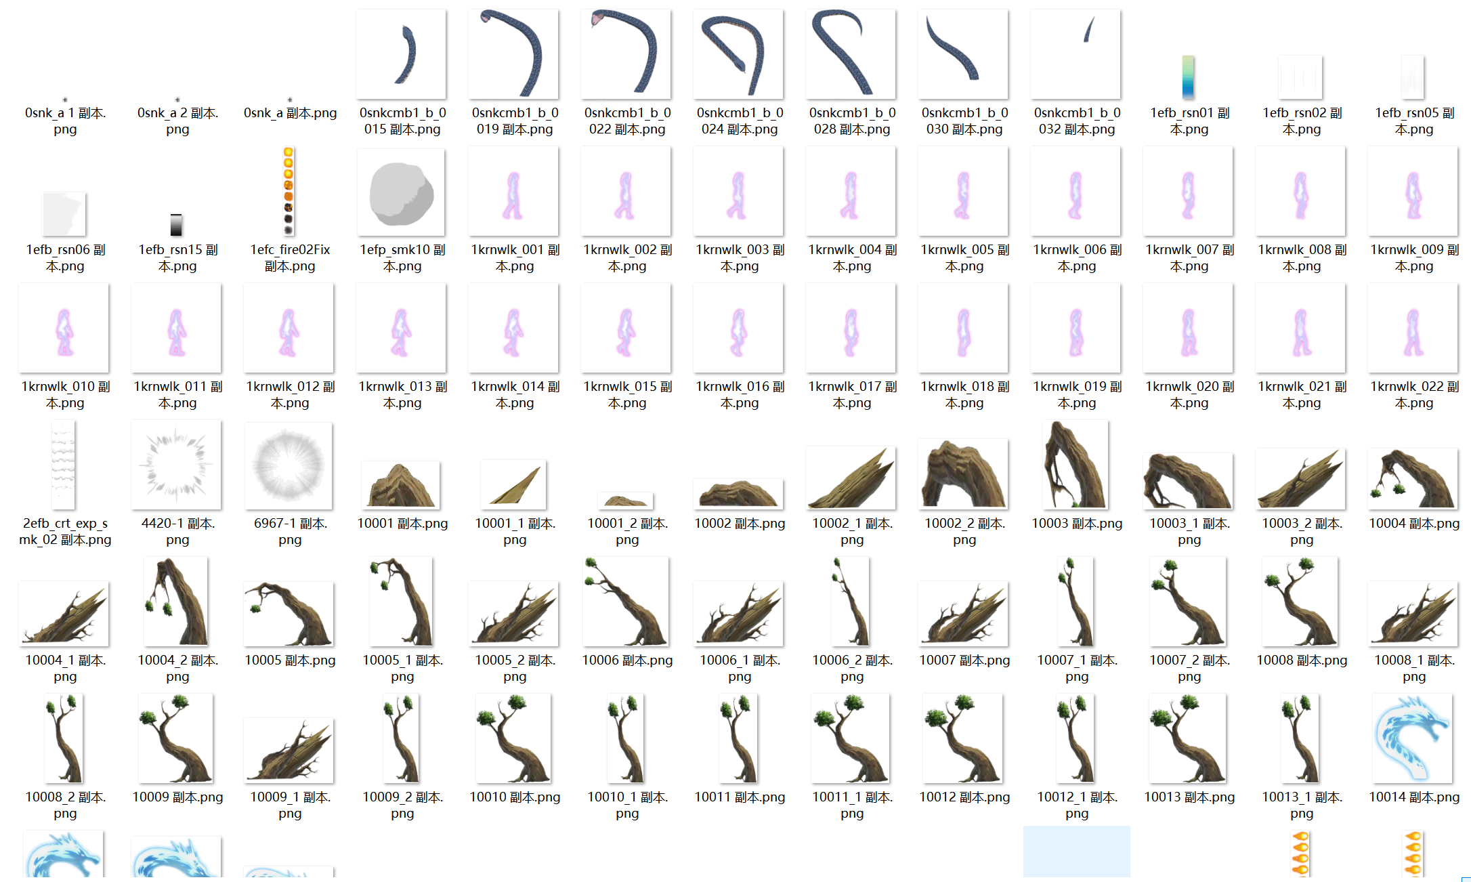Select the 10007 副本.png thumbnail
This screenshot has height=882, width=1471.
click(964, 614)
